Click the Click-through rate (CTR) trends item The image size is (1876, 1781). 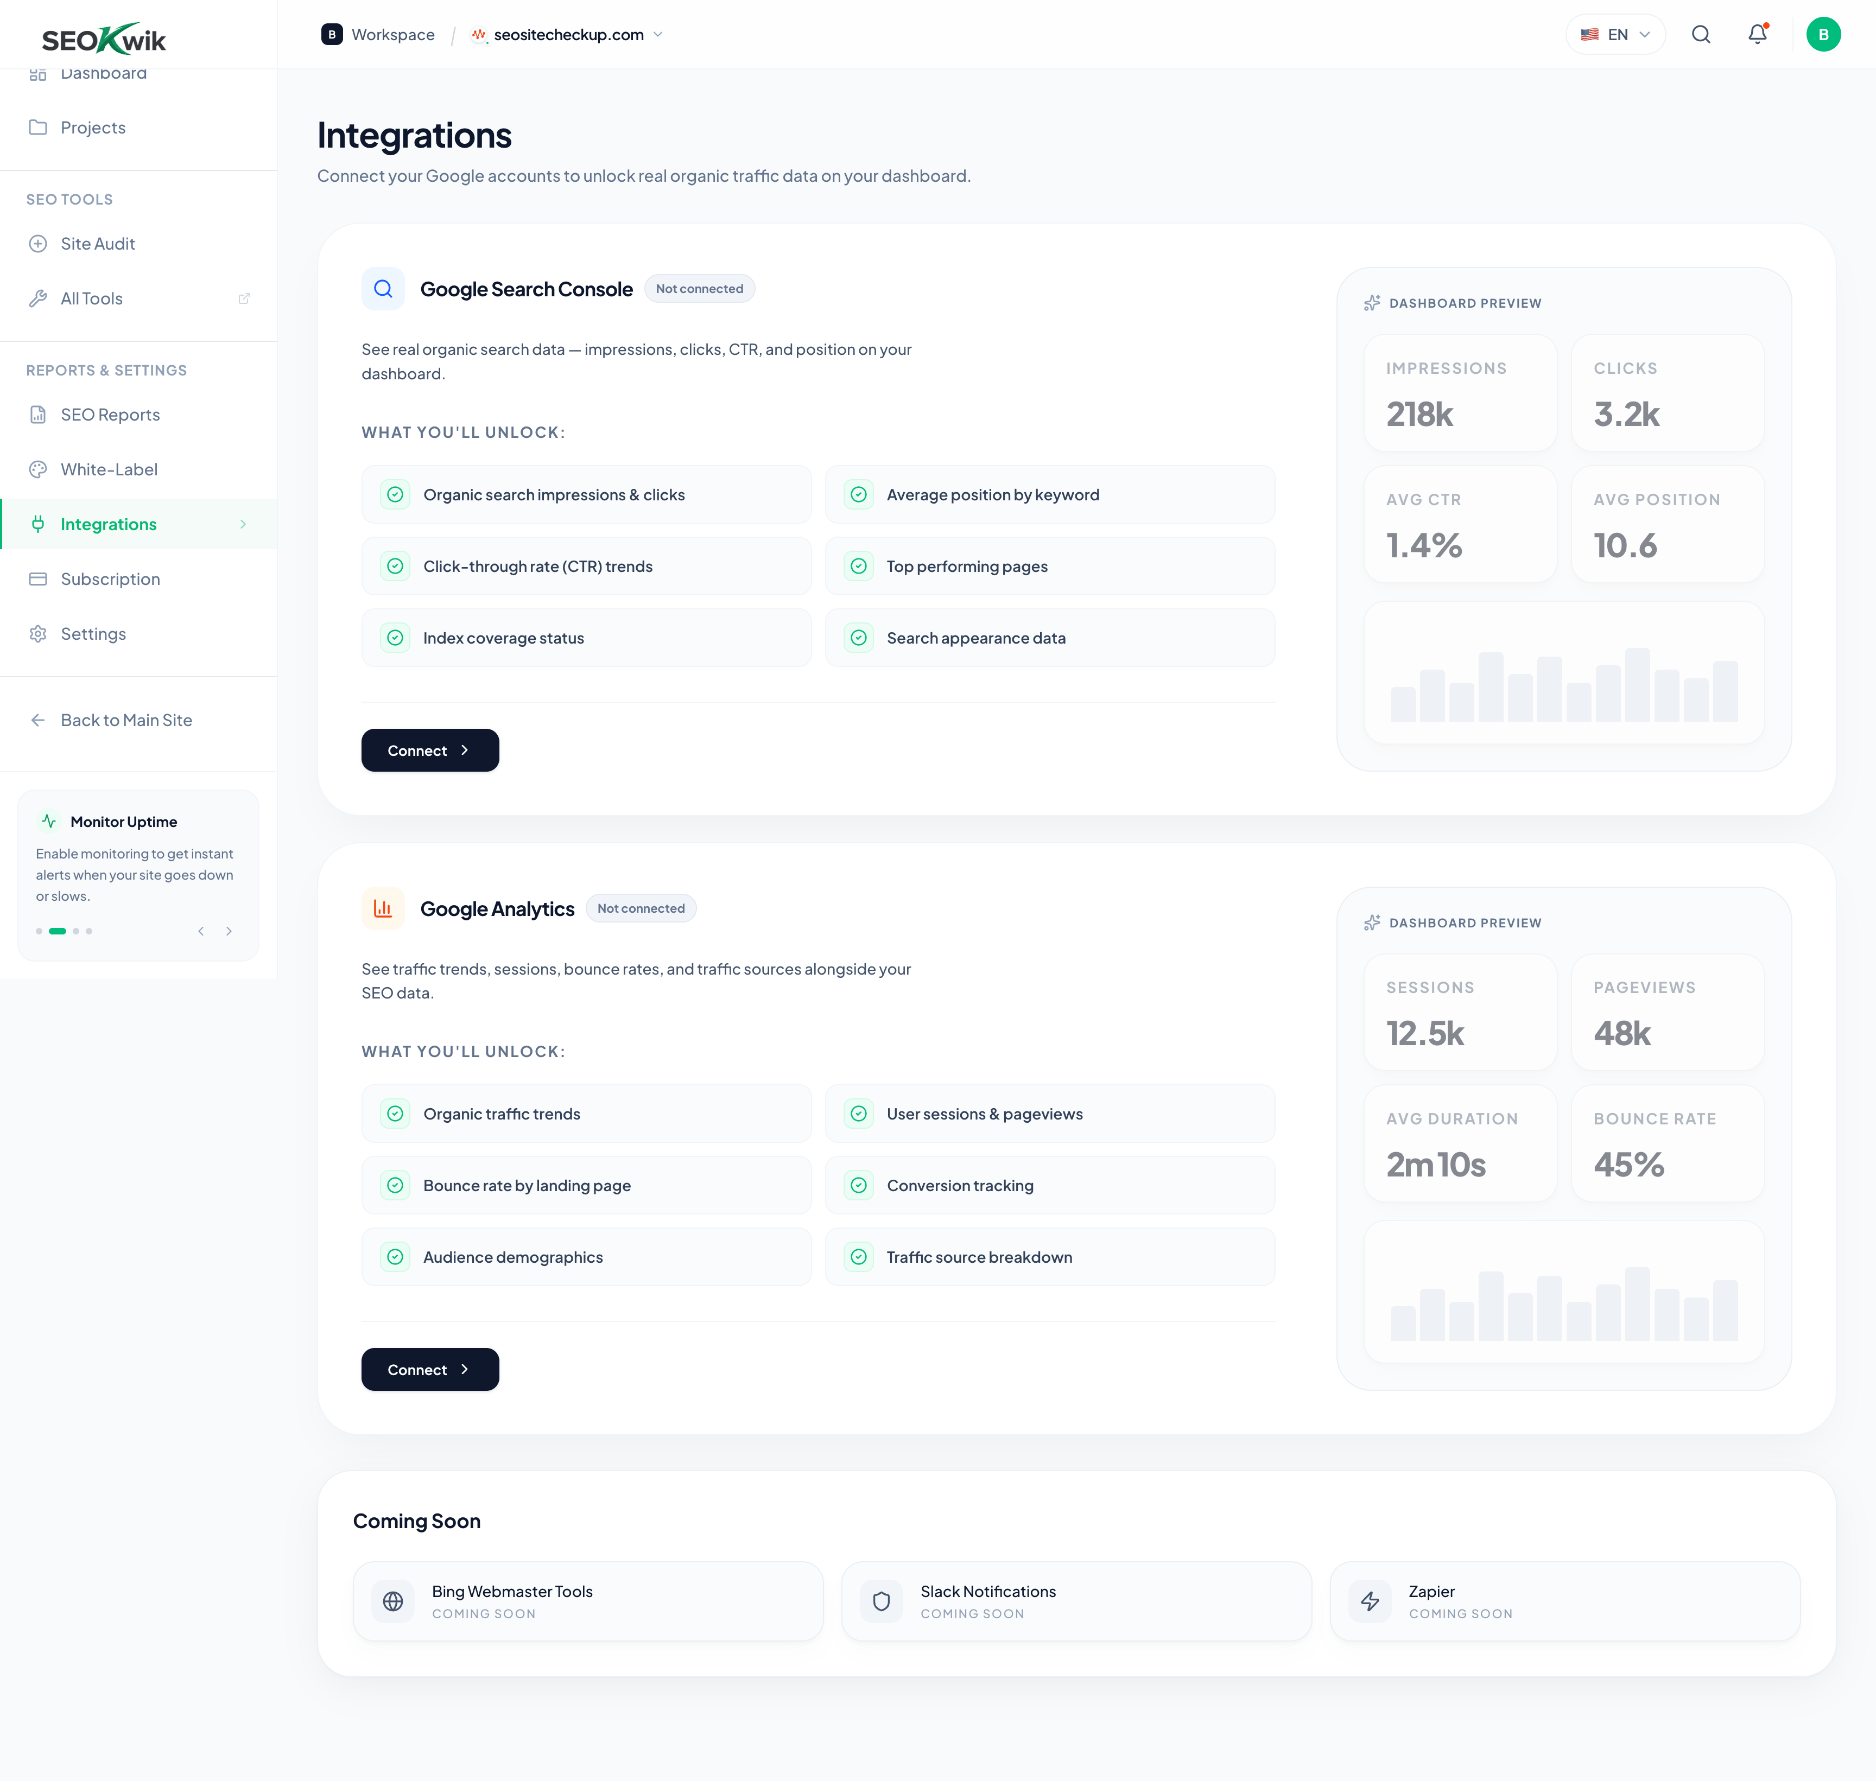pyautogui.click(x=586, y=567)
